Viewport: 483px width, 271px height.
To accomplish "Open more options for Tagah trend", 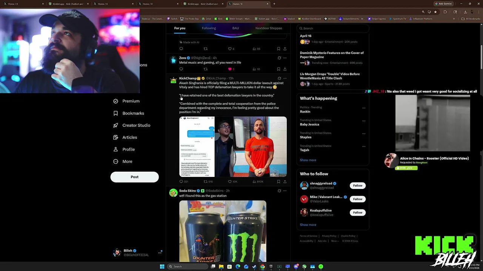I will click(364, 146).
